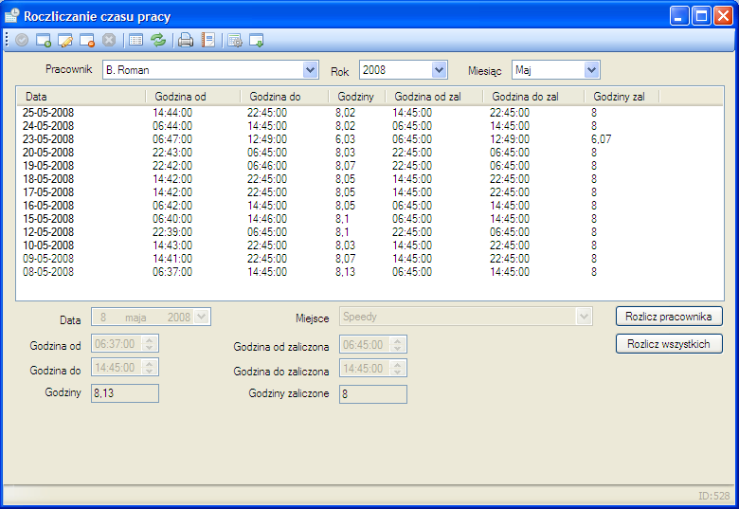
Task: Sort by the Godzina od column header
Action: click(x=192, y=97)
